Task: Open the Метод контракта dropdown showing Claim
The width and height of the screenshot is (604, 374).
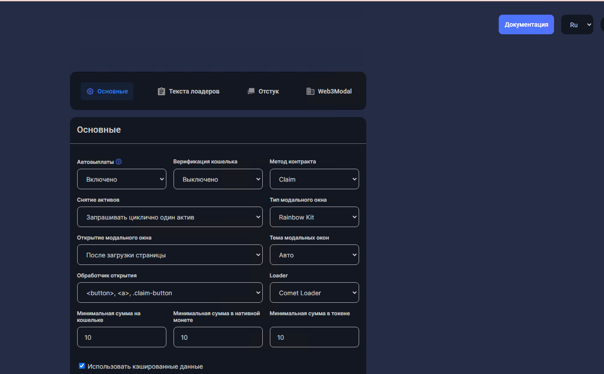Action: click(x=314, y=179)
